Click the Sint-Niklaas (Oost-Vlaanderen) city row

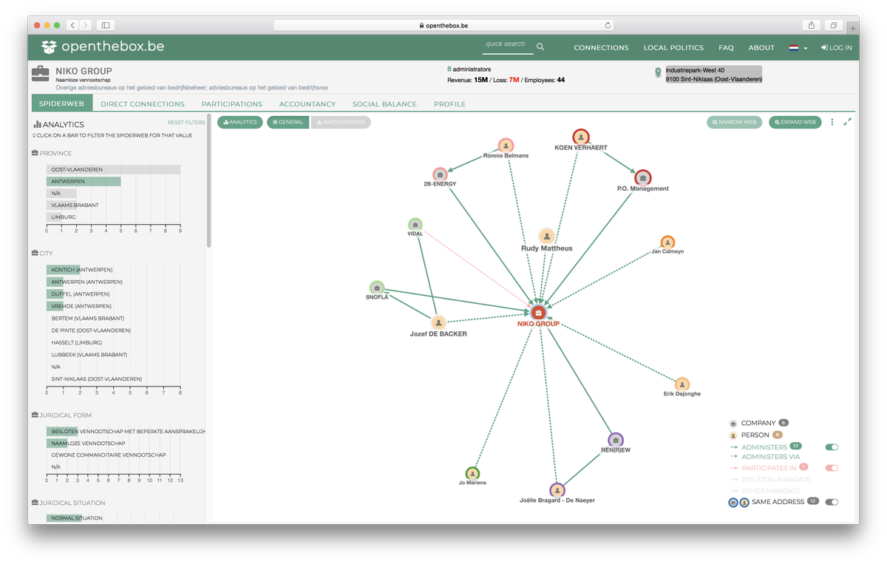point(97,378)
